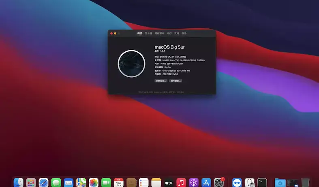Switch to the 内存 (Memory) tab
The height and width of the screenshot is (187, 319).
169,33
